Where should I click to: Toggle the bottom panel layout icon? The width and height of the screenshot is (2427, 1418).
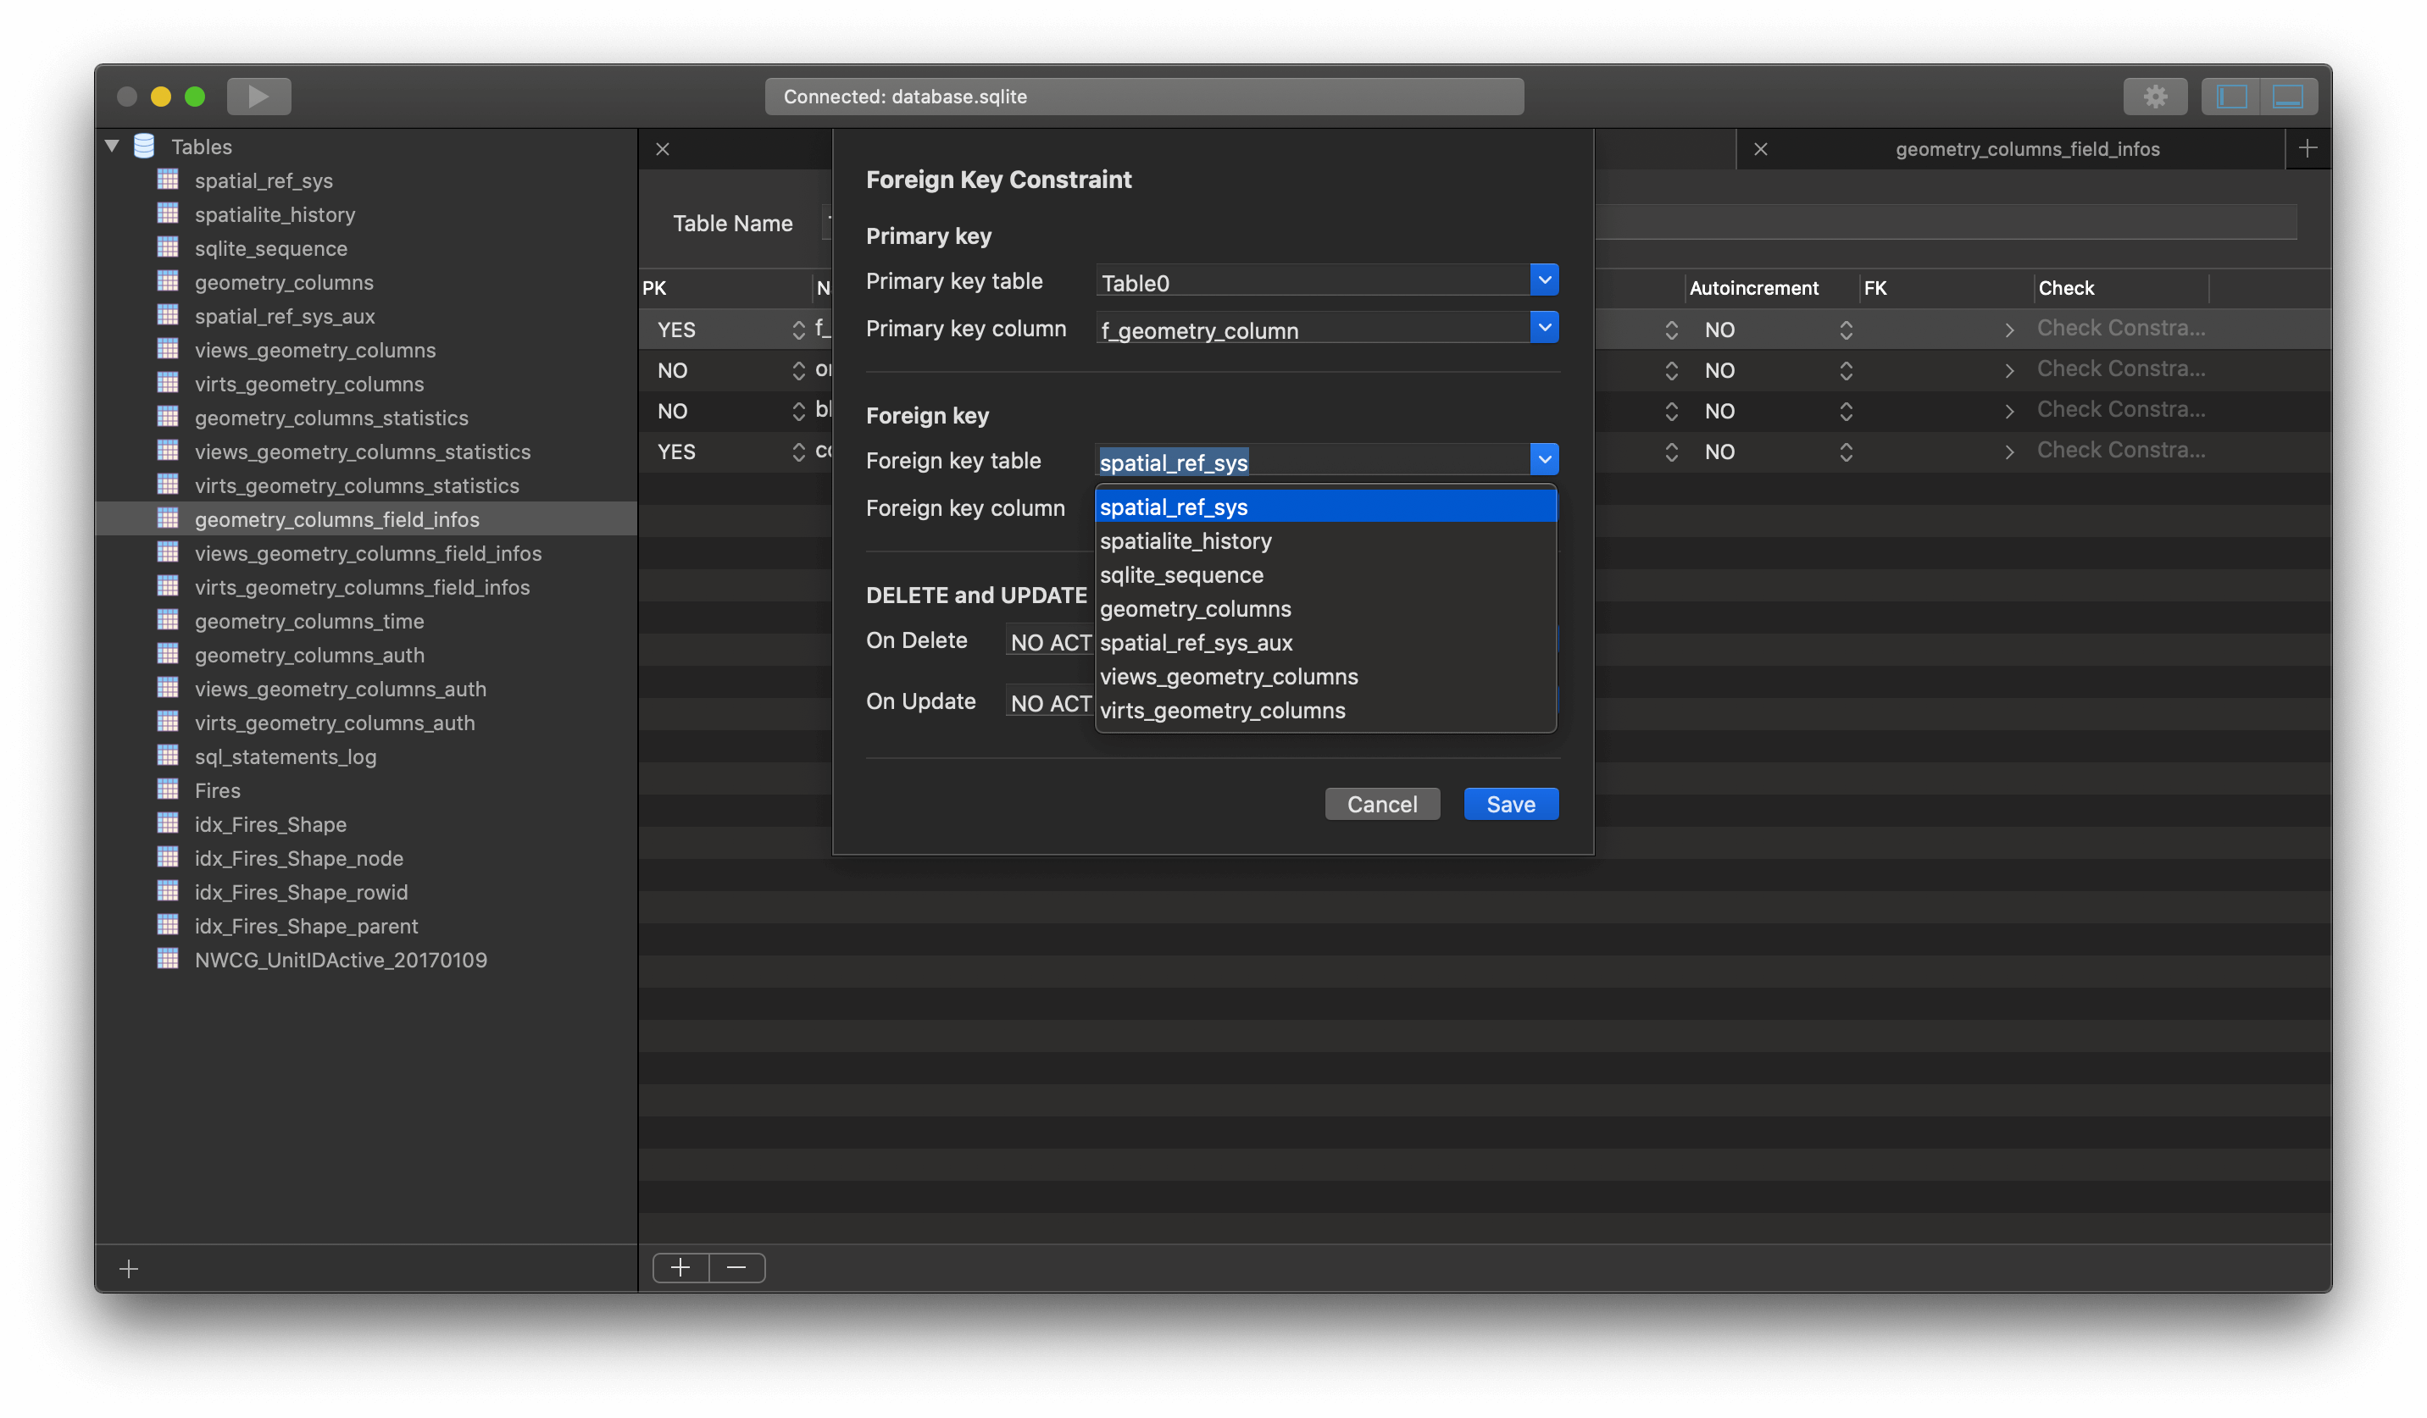(x=2287, y=97)
